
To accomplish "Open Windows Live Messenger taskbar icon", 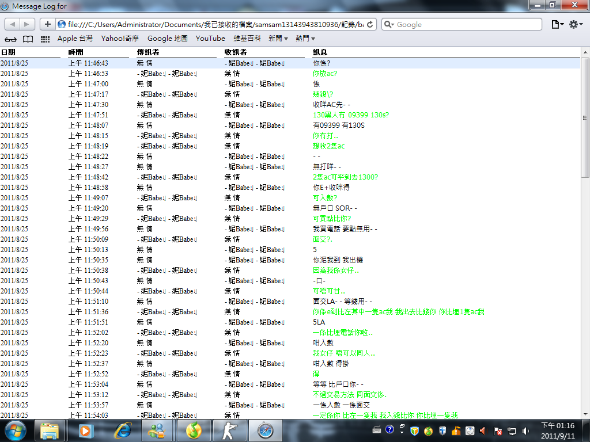I will (157, 430).
